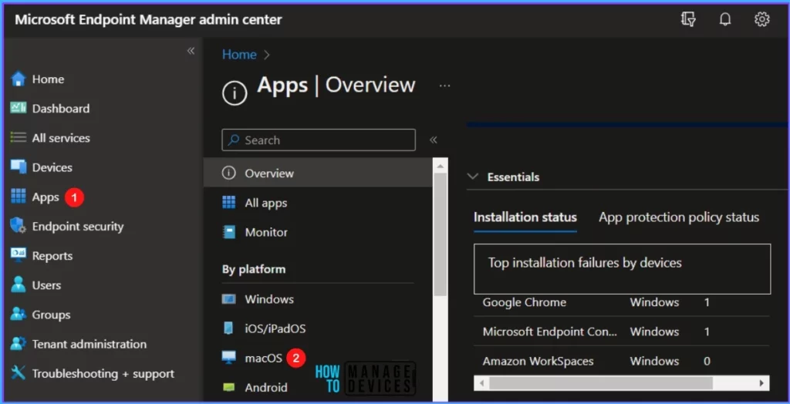Open the Cloud Shell directory filter icon

click(x=688, y=19)
